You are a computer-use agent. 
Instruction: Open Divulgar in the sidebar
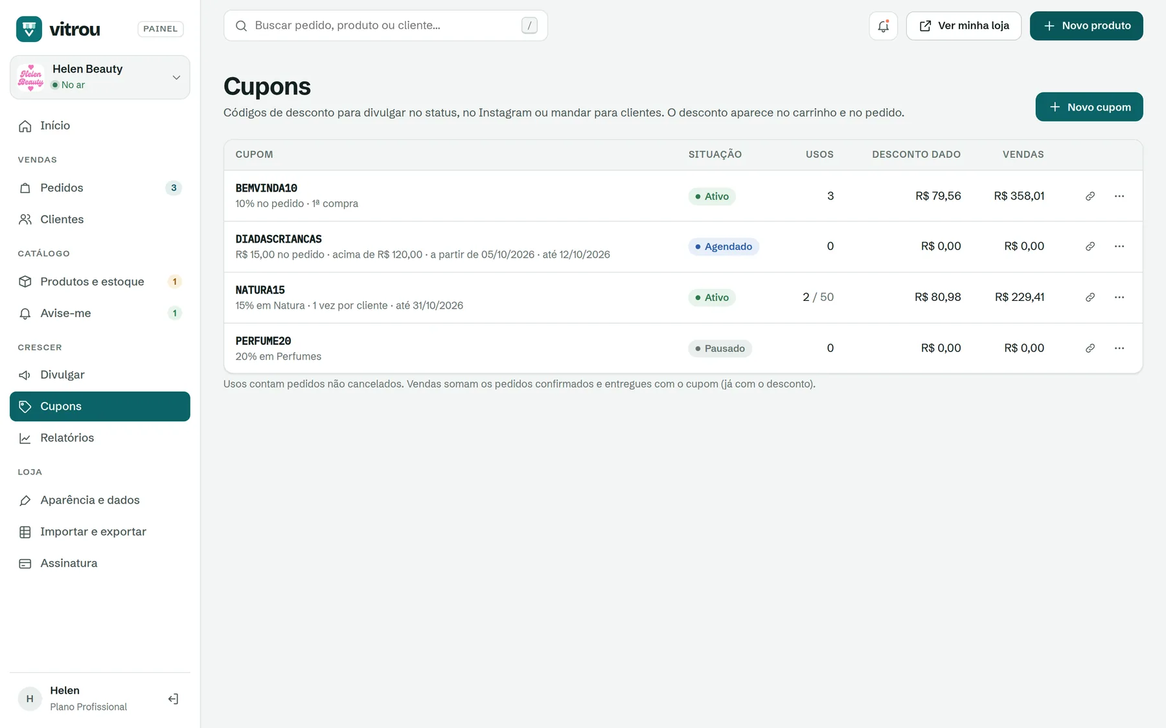click(x=100, y=375)
